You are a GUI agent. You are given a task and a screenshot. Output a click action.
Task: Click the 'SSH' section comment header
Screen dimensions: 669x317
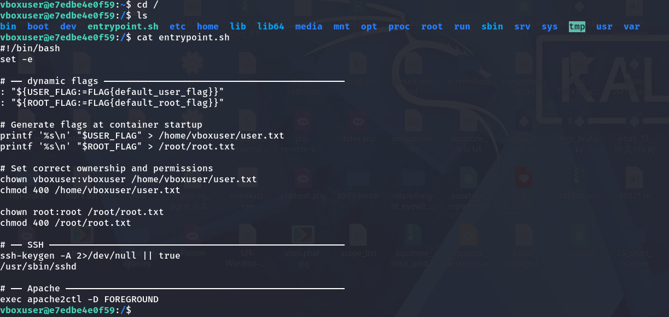tap(172, 244)
